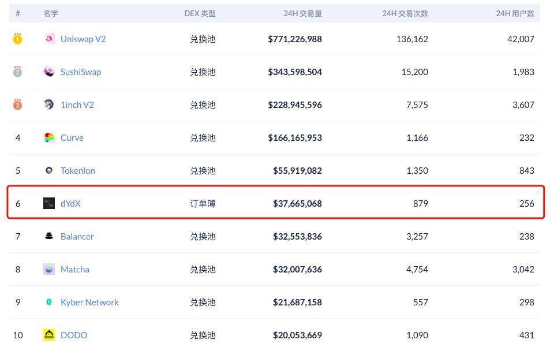The width and height of the screenshot is (550, 351).
Task: Sort by 24H 用户数 column header
Action: (515, 13)
